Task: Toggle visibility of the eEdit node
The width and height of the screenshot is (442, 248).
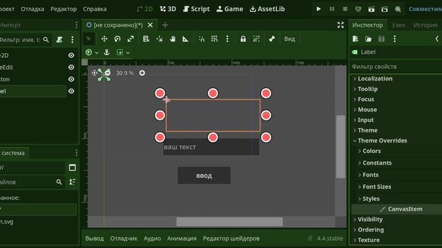Action: 71,68
